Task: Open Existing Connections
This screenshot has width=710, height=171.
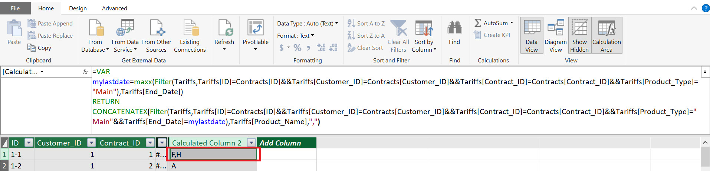Action: pyautogui.click(x=190, y=36)
